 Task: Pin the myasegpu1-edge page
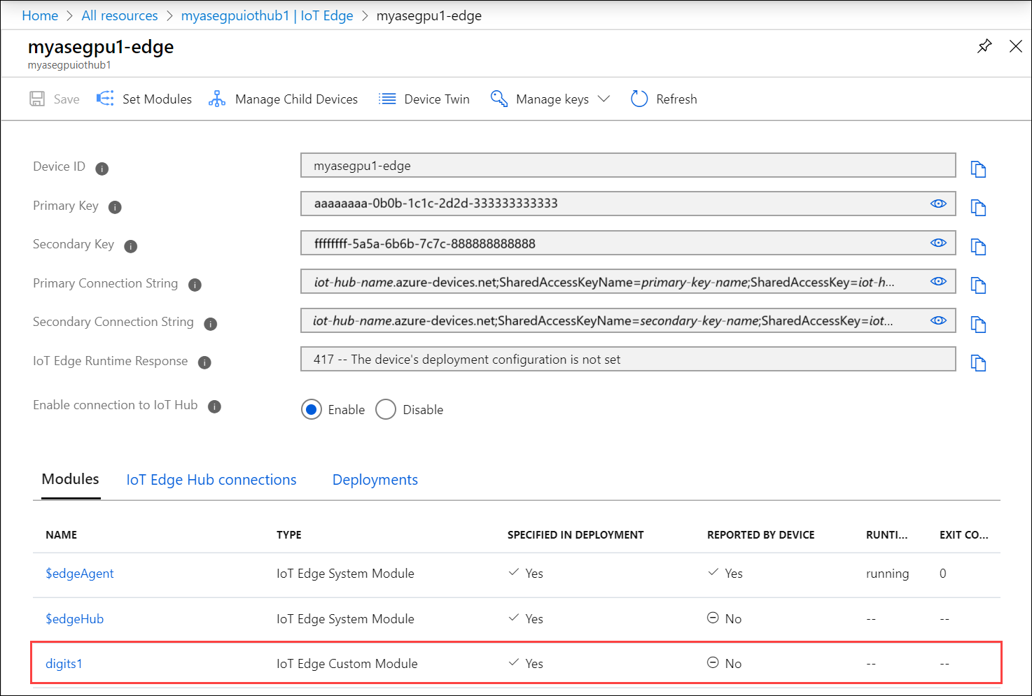(984, 46)
